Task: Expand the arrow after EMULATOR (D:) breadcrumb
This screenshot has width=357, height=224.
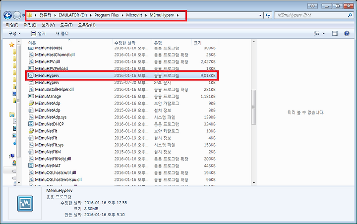Action: [91, 15]
